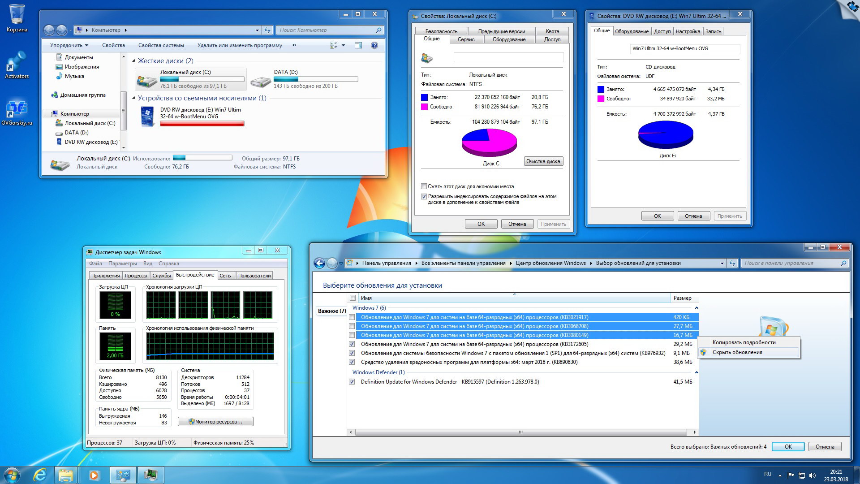Go back in the Windows Update window
Screen dimensions: 860x484
click(319, 263)
